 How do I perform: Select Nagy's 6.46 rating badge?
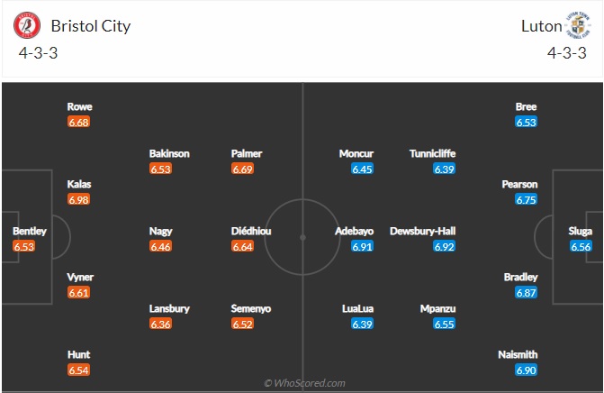click(160, 246)
